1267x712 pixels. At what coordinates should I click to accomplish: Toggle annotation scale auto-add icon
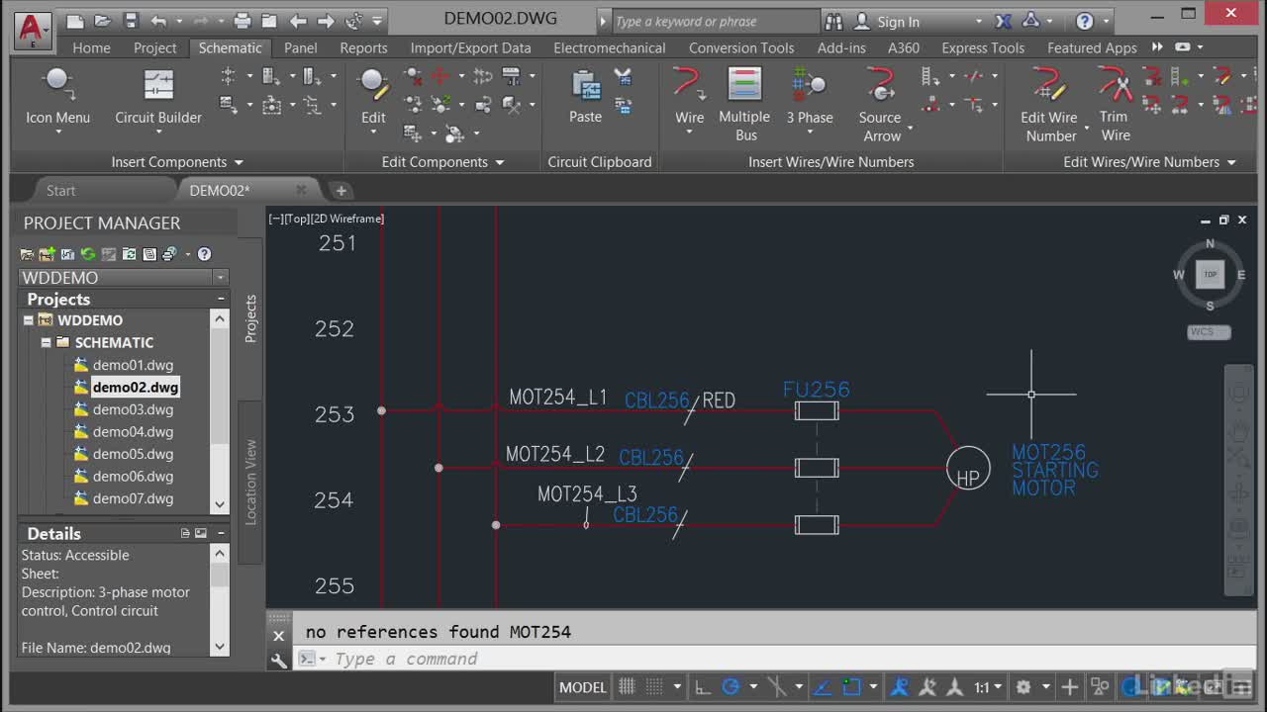coord(927,686)
